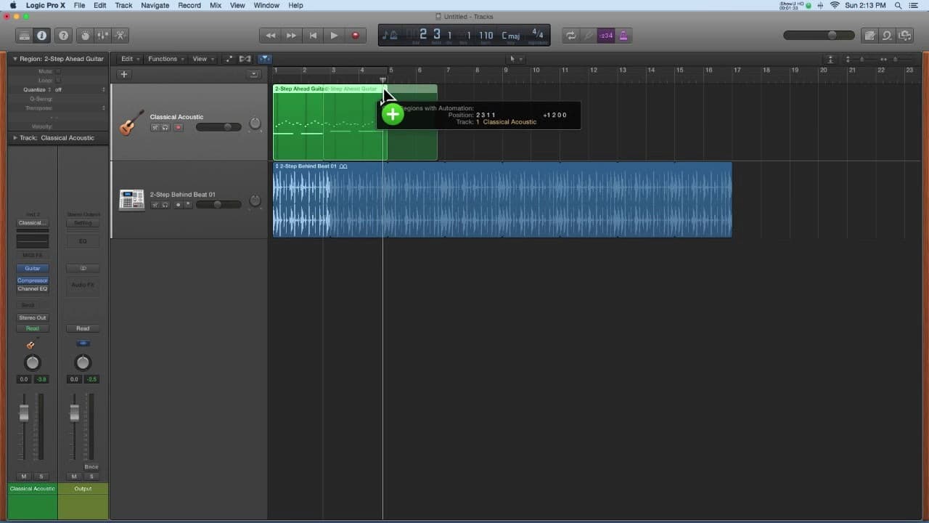Record-enable the Classical Acoustic track
Viewport: 929px width, 523px height.
click(179, 128)
